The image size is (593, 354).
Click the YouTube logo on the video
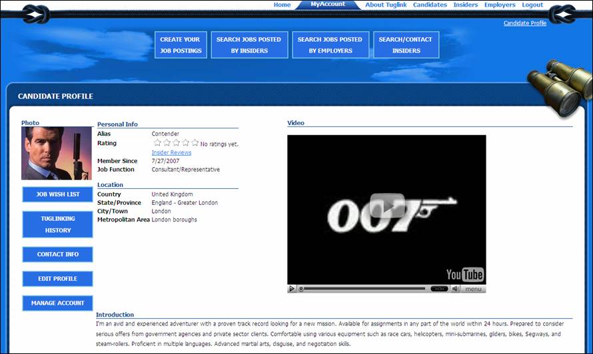pos(464,274)
